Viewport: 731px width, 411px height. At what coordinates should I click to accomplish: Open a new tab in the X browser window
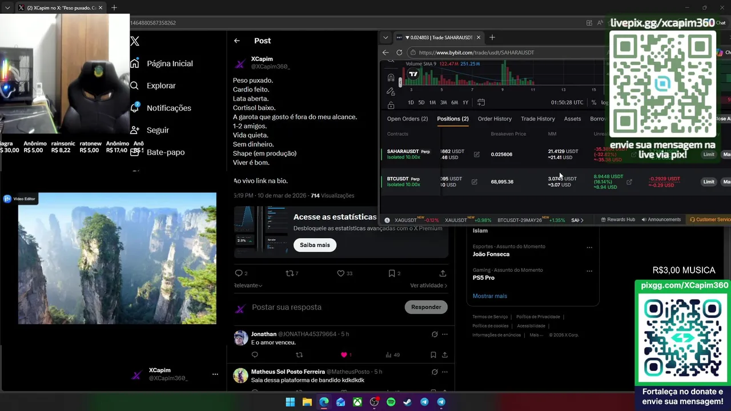coord(114,7)
